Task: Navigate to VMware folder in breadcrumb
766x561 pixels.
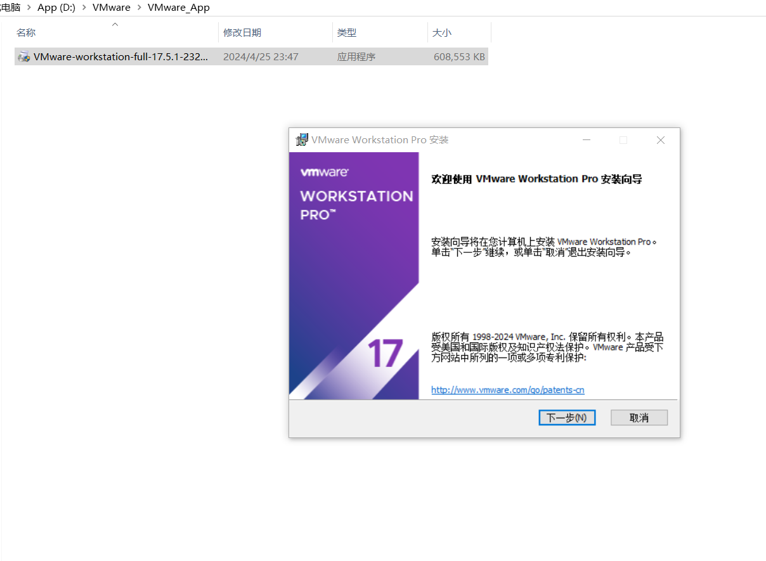Action: coord(112,8)
